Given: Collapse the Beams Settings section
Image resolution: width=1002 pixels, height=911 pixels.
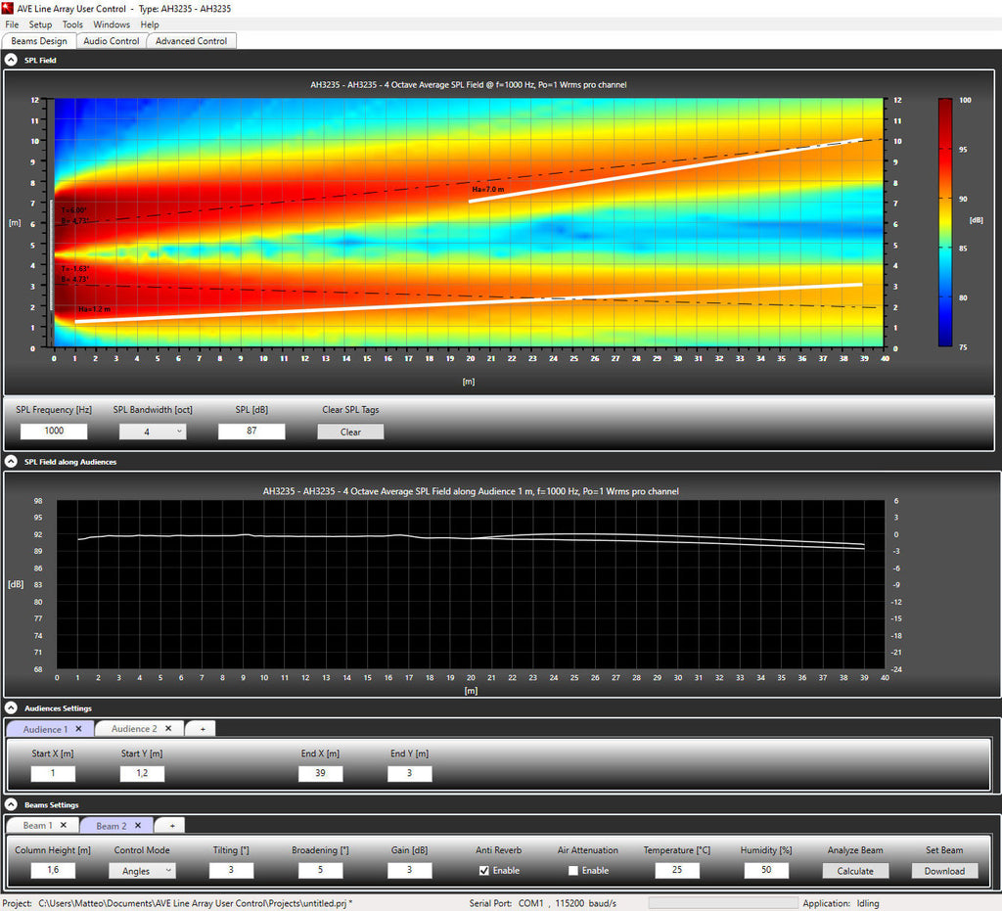Looking at the screenshot, I should pyautogui.click(x=11, y=805).
